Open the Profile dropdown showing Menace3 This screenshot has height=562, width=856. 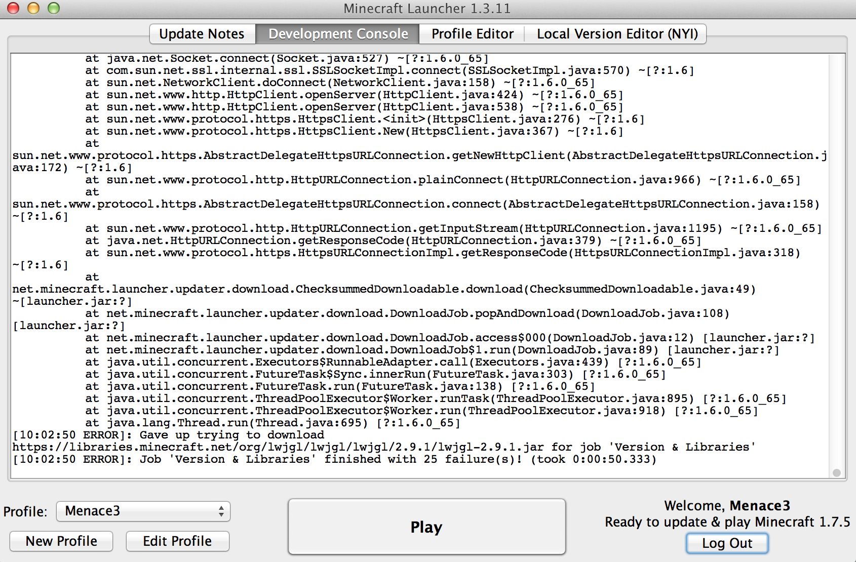pos(143,511)
